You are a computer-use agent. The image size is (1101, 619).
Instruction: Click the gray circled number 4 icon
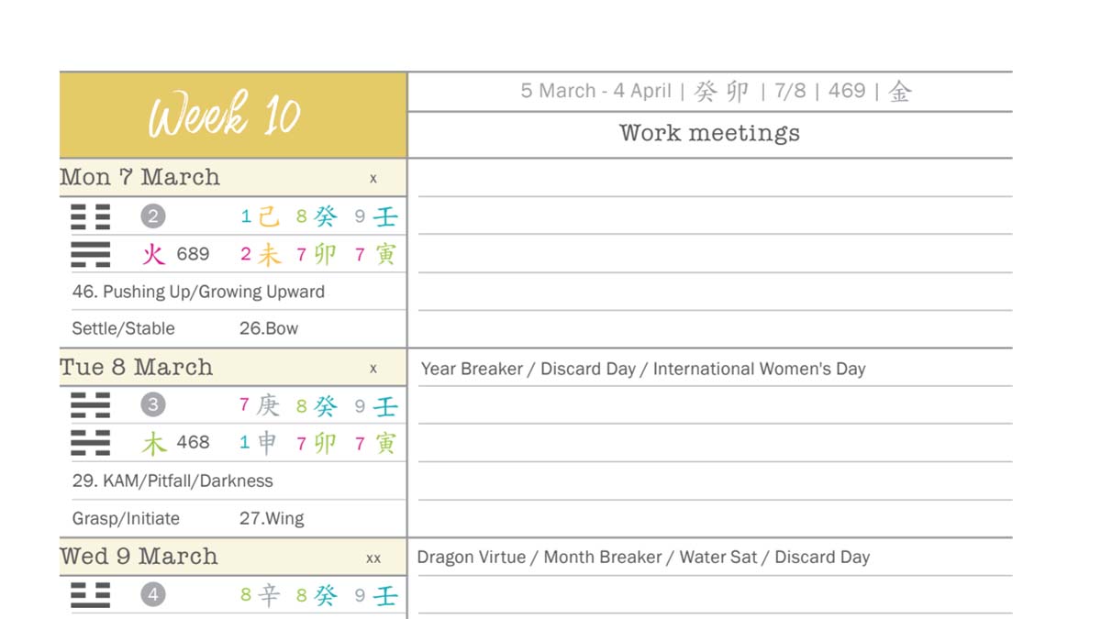152,594
